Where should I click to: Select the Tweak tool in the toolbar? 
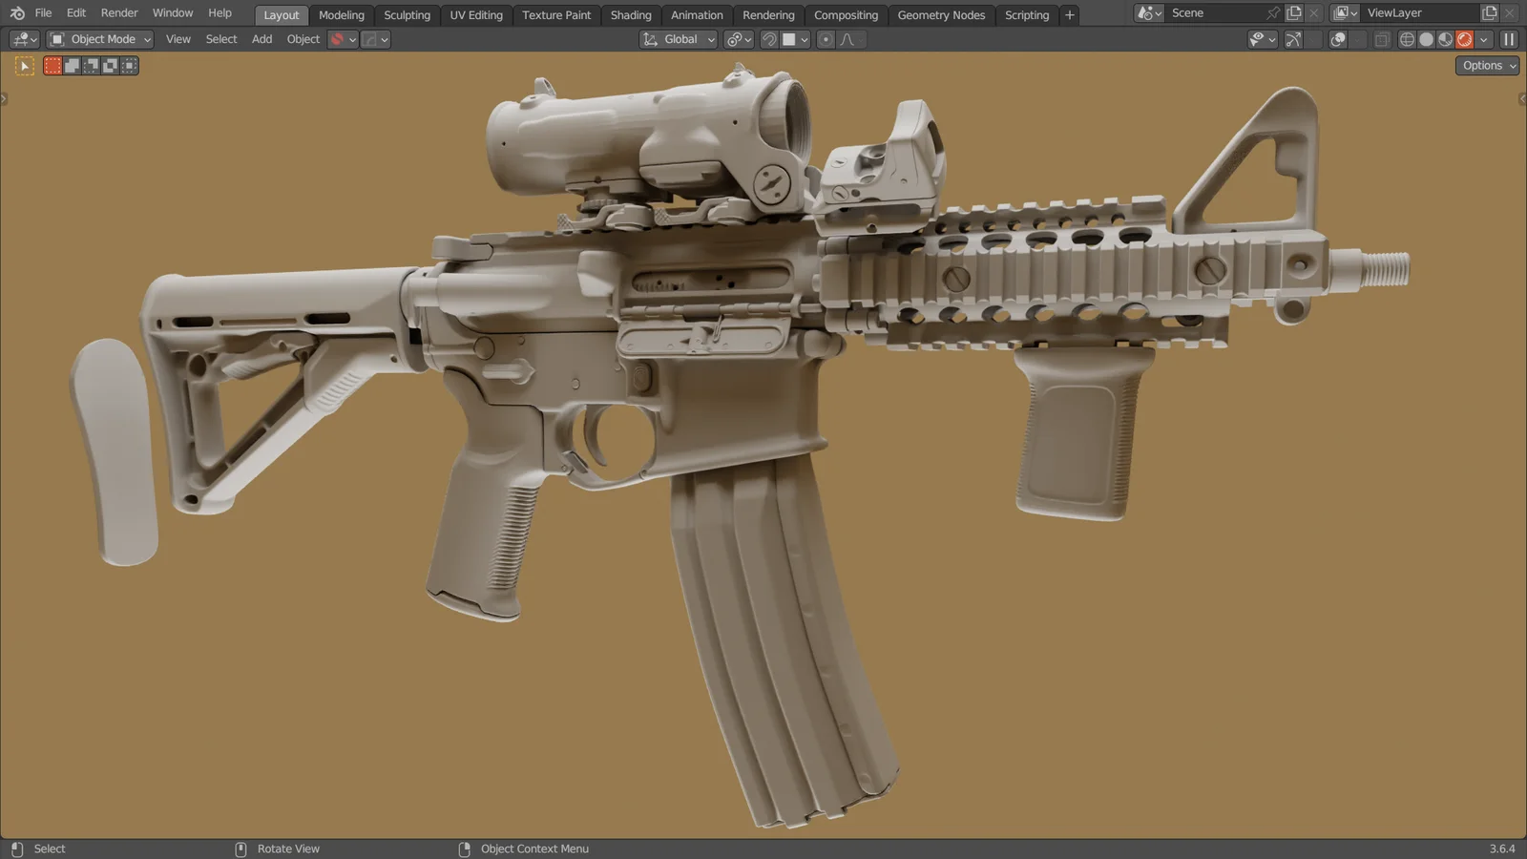pos(23,65)
